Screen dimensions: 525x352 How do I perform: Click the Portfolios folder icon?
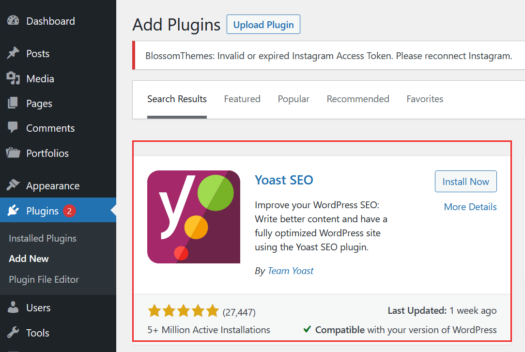pyautogui.click(x=13, y=153)
